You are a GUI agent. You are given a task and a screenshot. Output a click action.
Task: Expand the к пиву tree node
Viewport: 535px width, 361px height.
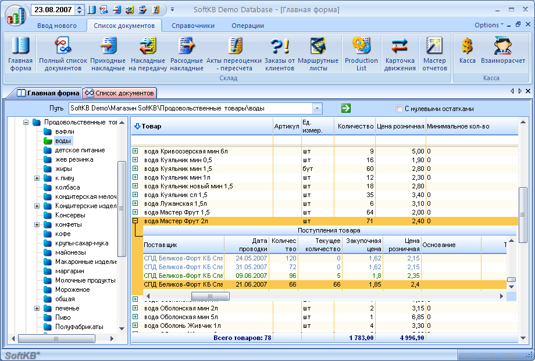[x=37, y=178]
